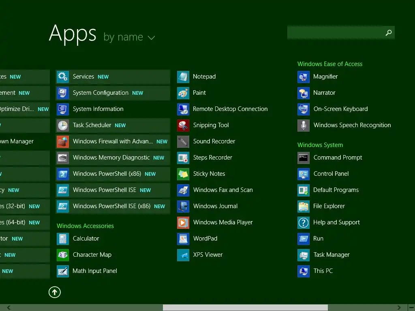This screenshot has width=415, height=311.
Task: Launch Sticky Notes icon
Action: (183, 174)
